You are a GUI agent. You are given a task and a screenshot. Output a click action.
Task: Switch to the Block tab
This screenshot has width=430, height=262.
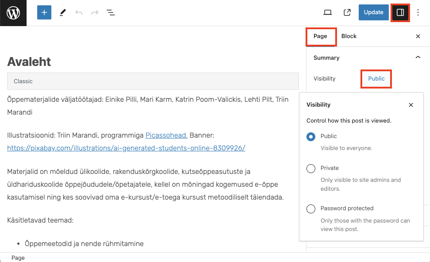[x=349, y=36]
